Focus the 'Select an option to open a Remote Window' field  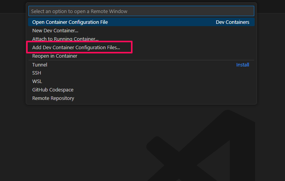tap(141, 11)
